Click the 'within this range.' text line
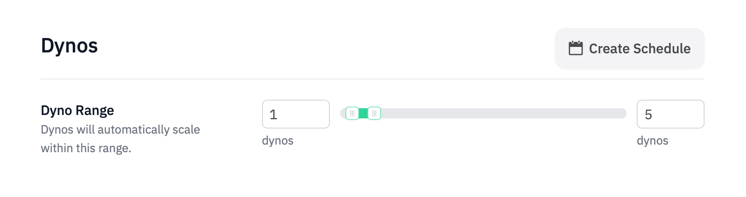746x197 pixels. [x=86, y=148]
